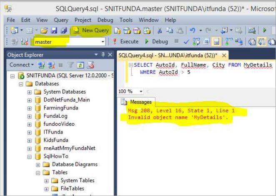Image resolution: width=276 pixels, height=196 pixels.
Task: Open the Undo history dropdown arrow
Action: [x=201, y=30]
